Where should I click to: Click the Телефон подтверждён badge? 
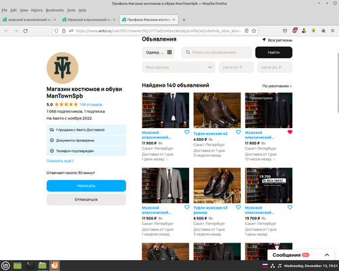point(86,151)
